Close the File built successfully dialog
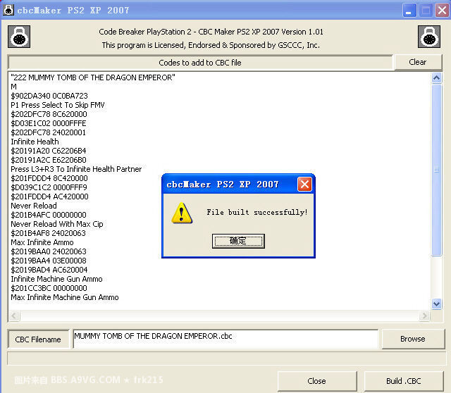 (304, 185)
